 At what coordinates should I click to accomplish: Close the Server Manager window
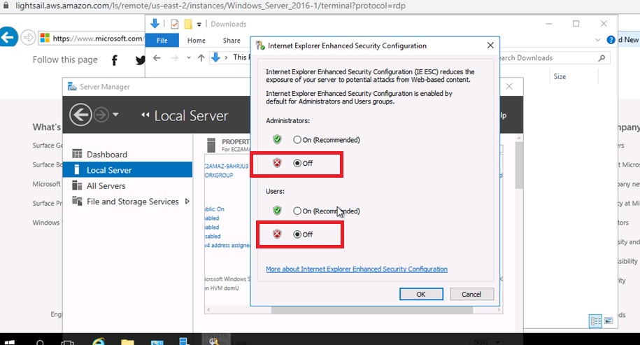pos(509,86)
